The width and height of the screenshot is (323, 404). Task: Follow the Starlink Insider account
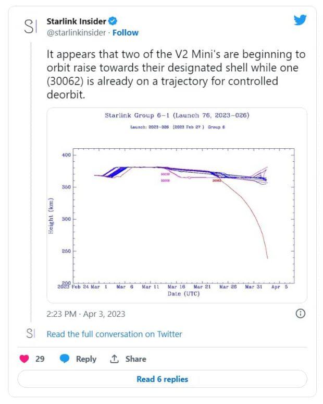tap(126, 32)
